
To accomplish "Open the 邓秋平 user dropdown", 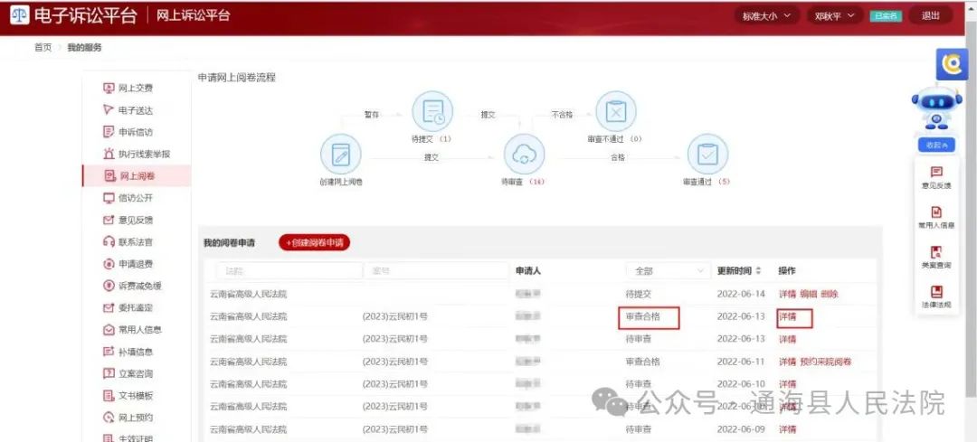I will coord(834,16).
